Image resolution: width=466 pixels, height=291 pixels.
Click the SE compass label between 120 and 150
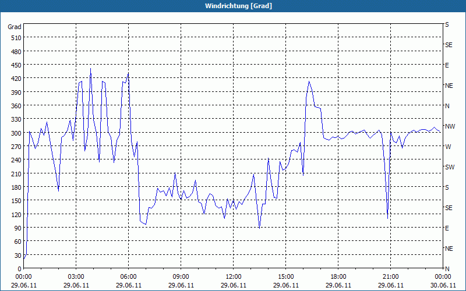point(449,208)
